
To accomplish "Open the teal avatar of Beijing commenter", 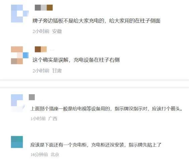I will pos(17,142).
